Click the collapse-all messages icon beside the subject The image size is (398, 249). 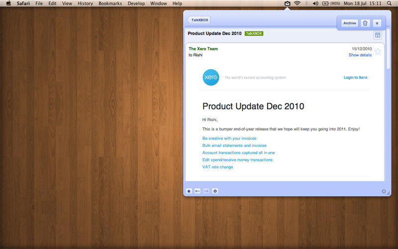coord(378,35)
